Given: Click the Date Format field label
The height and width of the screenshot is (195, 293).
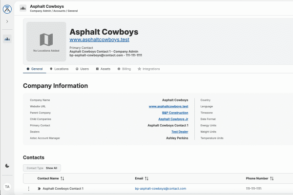Looking at the screenshot, I should [208, 119].
